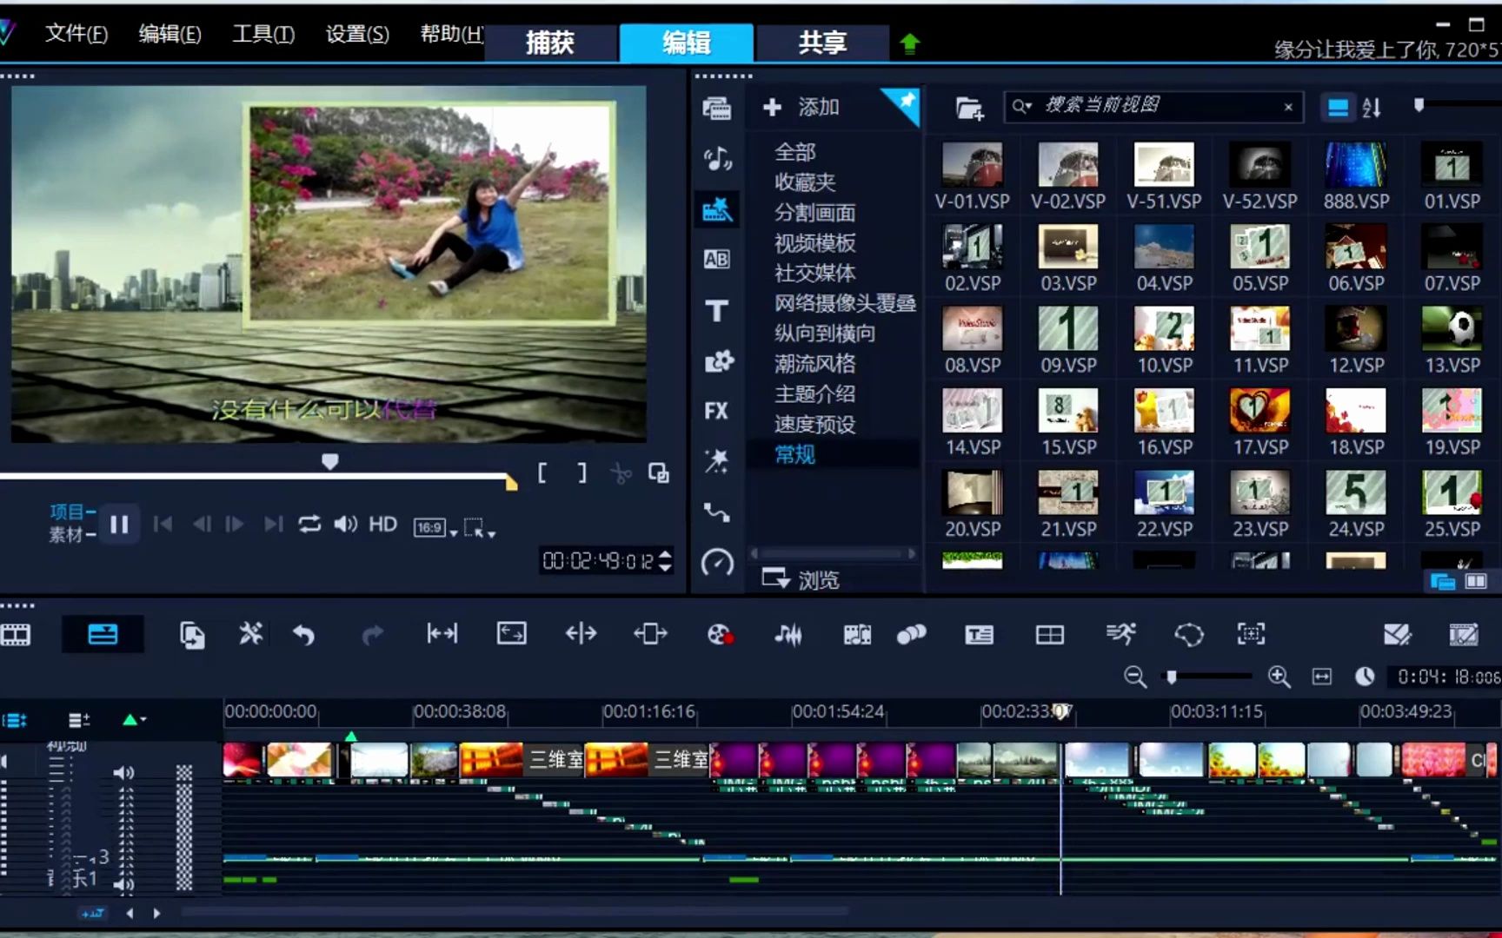
Task: Fit project in timeline window
Action: click(x=1321, y=677)
